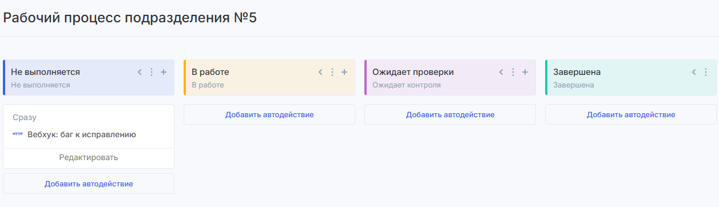Add autoaction under Не выполняется column
Screen dimensions: 719x207
(x=89, y=184)
